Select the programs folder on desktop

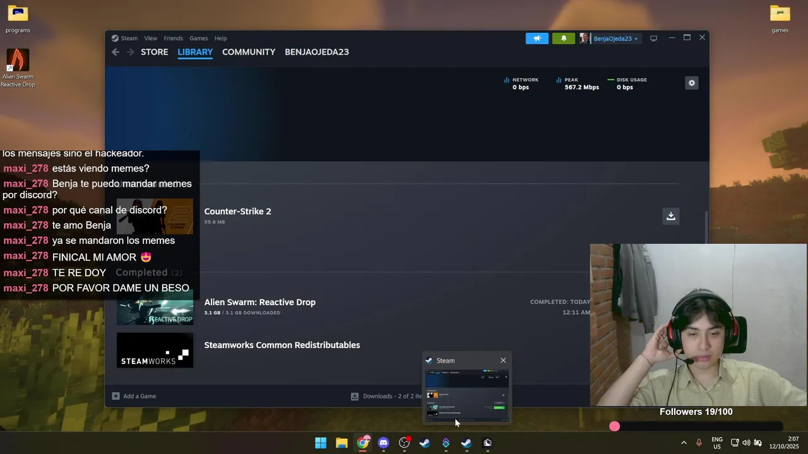pyautogui.click(x=18, y=19)
